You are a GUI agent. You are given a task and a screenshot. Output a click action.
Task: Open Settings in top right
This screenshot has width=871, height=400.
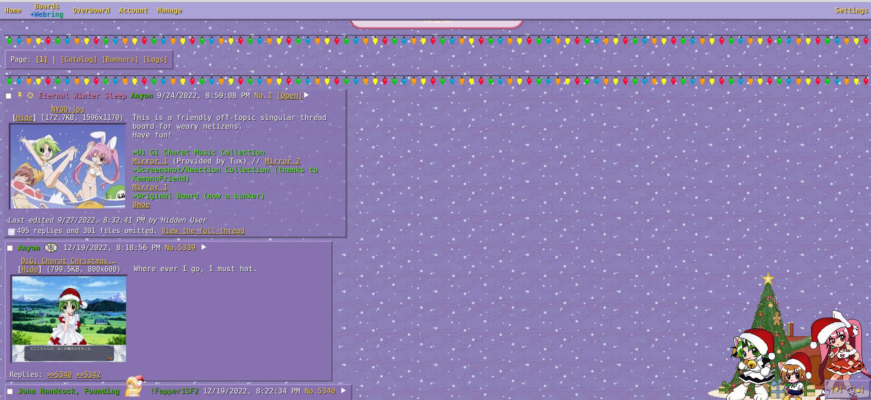click(x=851, y=11)
